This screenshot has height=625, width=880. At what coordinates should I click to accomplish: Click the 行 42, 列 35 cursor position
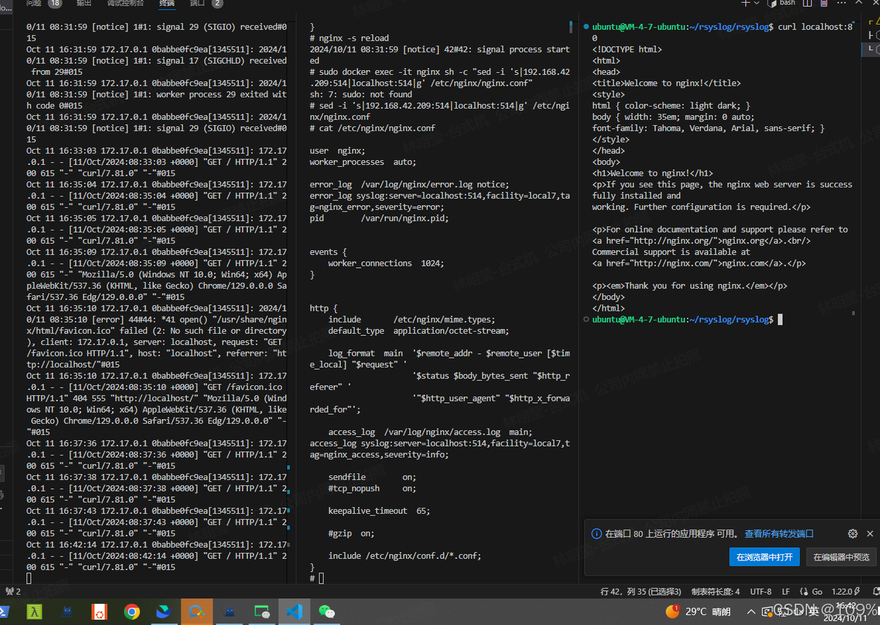click(x=641, y=591)
